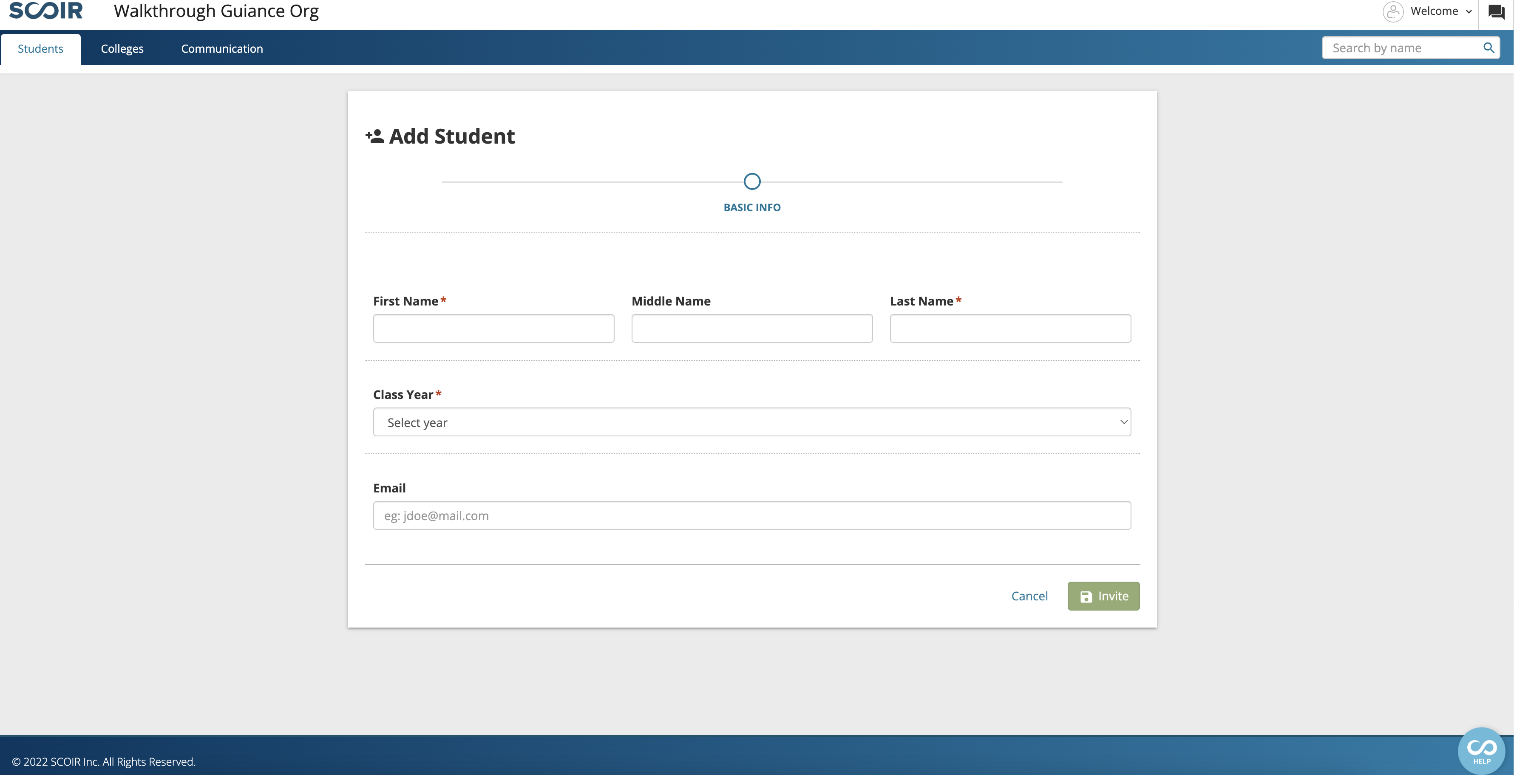Open the Class Year select dropdown

click(x=752, y=422)
